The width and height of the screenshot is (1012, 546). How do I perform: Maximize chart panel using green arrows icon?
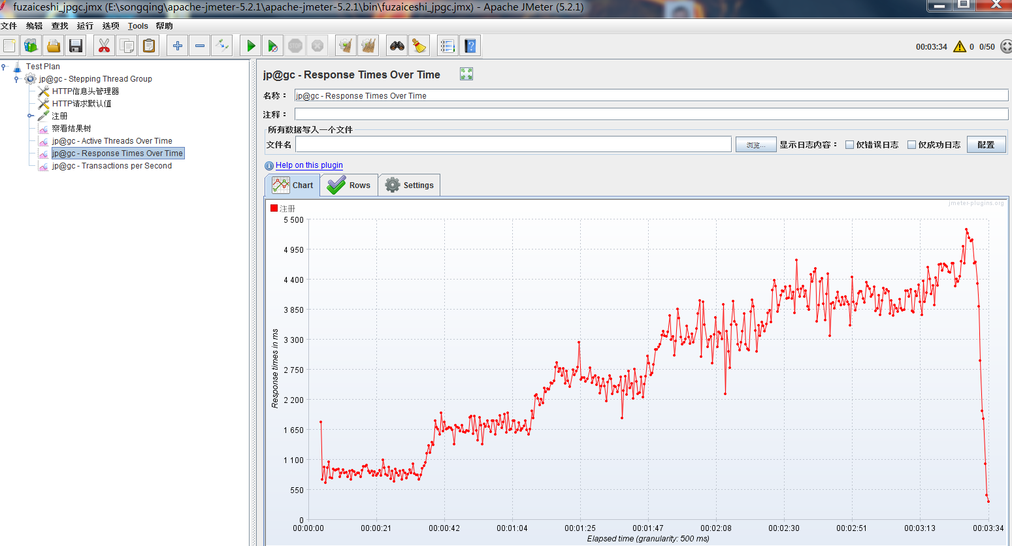466,74
